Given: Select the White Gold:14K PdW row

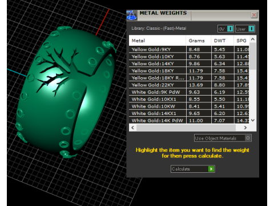Looking at the screenshot, I should click(x=189, y=120).
